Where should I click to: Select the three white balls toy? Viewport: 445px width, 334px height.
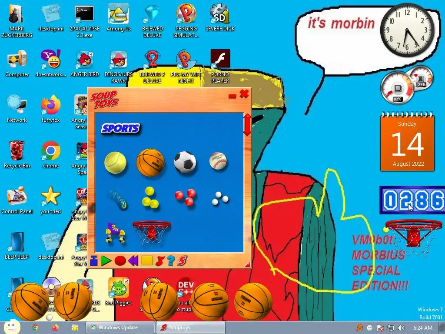pyautogui.click(x=220, y=198)
